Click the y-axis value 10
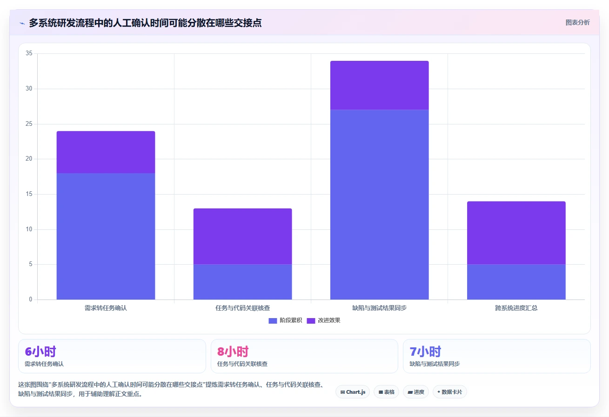Viewport: 609px width, 417px height. pos(29,229)
